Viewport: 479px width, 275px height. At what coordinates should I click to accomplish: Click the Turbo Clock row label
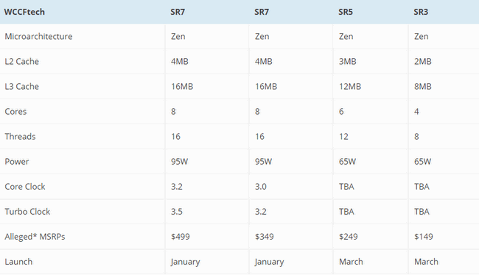[x=27, y=211]
